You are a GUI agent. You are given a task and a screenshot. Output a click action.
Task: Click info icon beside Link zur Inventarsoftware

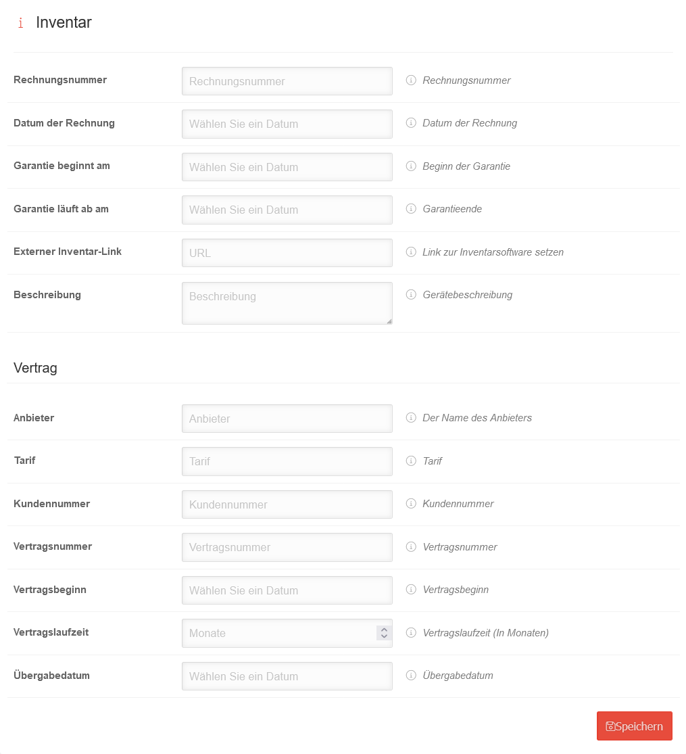(411, 252)
